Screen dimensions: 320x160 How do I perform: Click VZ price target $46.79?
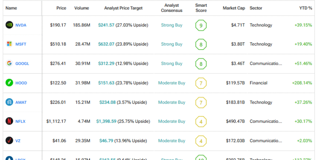point(106,141)
